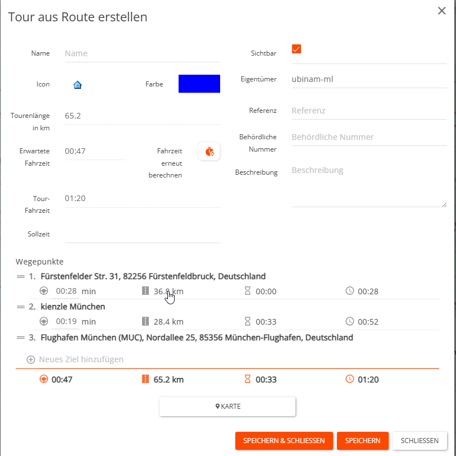Open the KARTE map button
Viewport: 456px width, 456px height.
[227, 407]
